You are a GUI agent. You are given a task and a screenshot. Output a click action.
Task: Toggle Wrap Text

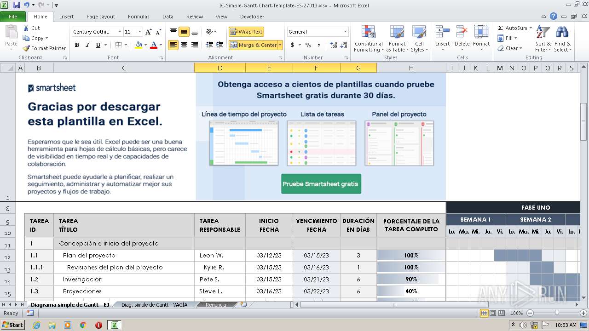(x=246, y=32)
